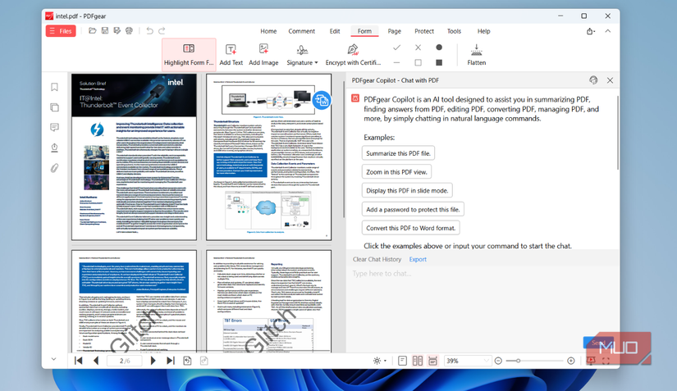
Task: Open the bookmarks sidebar panel
Action: [x=54, y=87]
